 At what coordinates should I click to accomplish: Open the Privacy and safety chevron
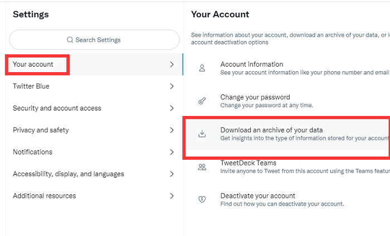coord(172,130)
